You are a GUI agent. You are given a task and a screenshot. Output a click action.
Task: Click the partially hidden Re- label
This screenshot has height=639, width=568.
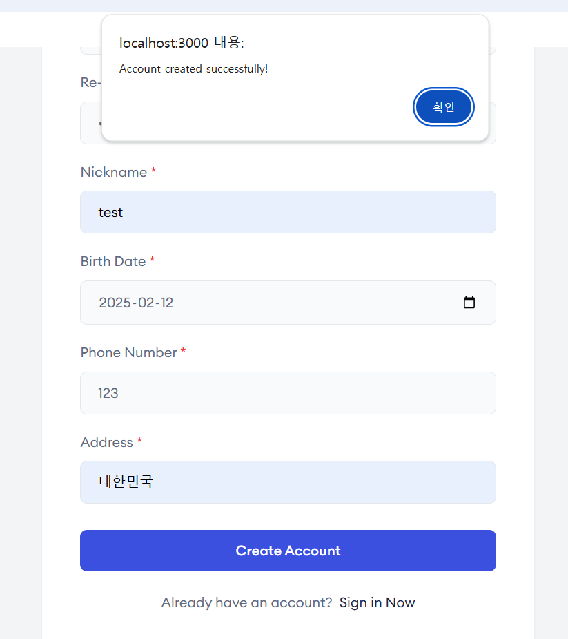click(91, 82)
